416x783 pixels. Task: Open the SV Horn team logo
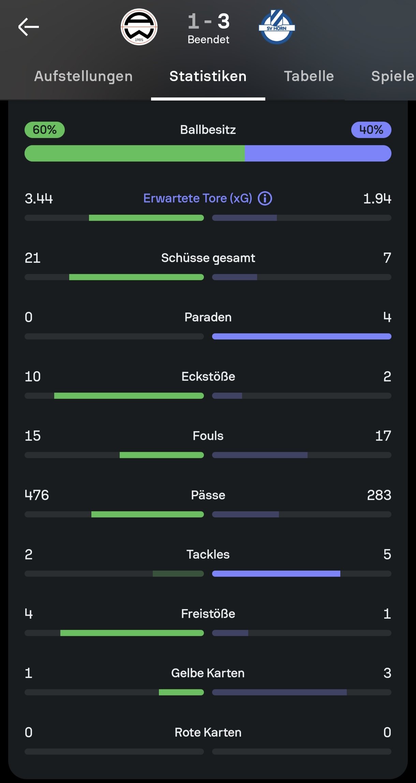coord(277,27)
